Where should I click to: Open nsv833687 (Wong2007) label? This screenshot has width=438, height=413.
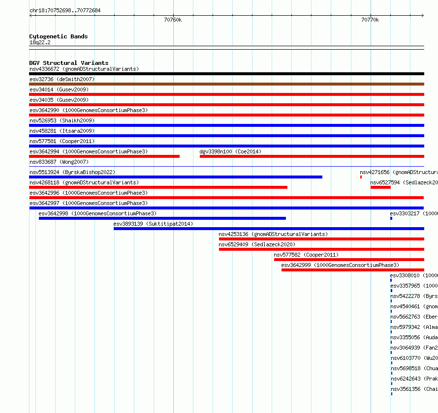click(59, 162)
